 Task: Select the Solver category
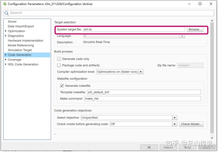point(12,21)
